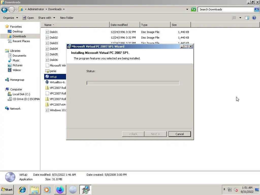
Task: Select the Disk03 disc image file
Action: 52,43
